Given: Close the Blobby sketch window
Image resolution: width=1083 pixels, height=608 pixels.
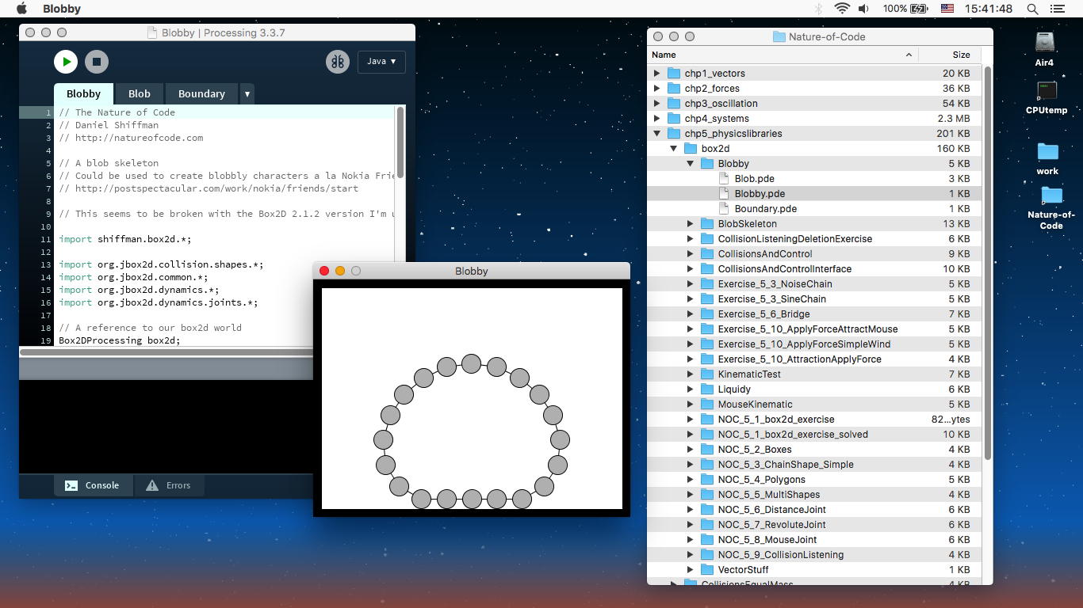Looking at the screenshot, I should (324, 271).
